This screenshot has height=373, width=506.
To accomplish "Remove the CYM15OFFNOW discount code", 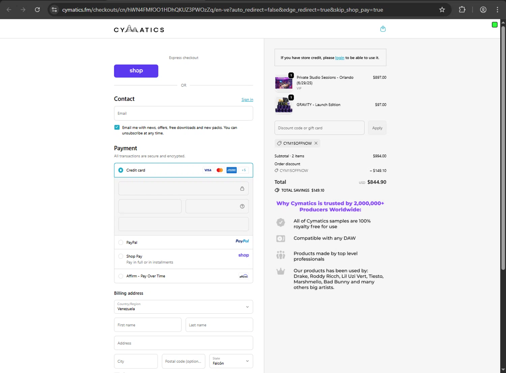I will [316, 143].
